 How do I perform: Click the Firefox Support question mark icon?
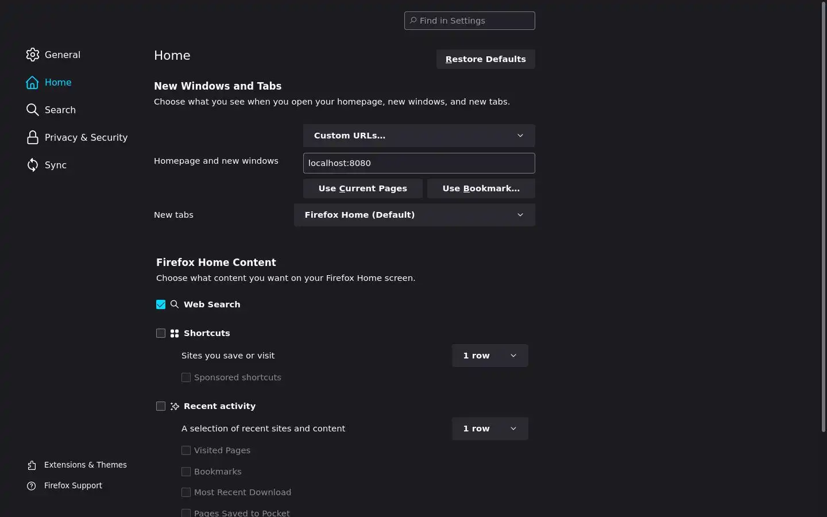click(x=32, y=486)
